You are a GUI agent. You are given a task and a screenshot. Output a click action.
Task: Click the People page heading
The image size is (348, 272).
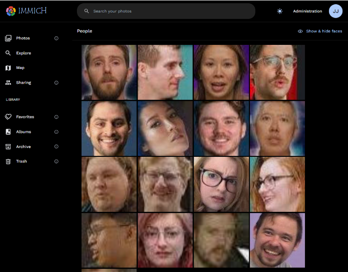pyautogui.click(x=84, y=31)
